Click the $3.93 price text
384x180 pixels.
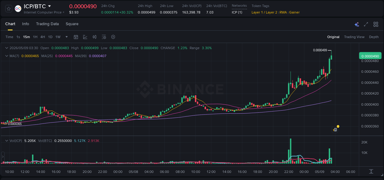pos(74,12)
